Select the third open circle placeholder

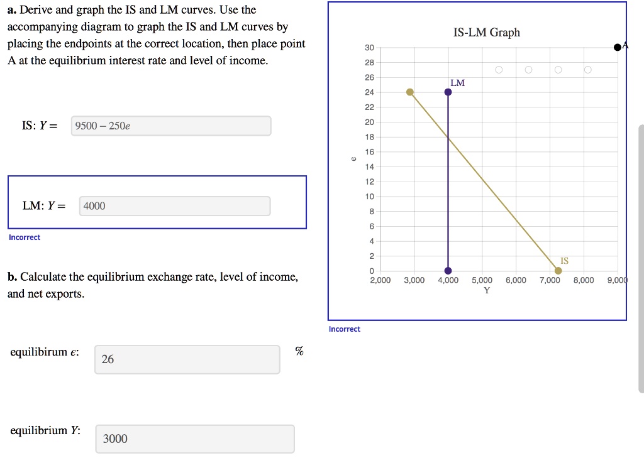[x=558, y=70]
